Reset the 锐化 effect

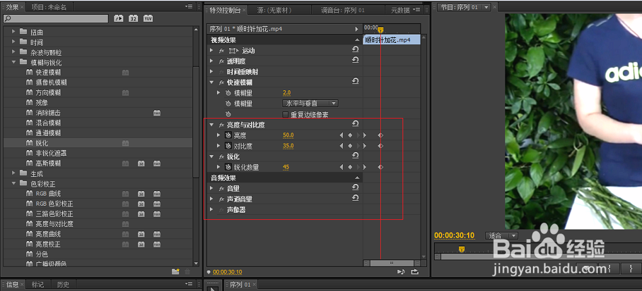click(356, 156)
